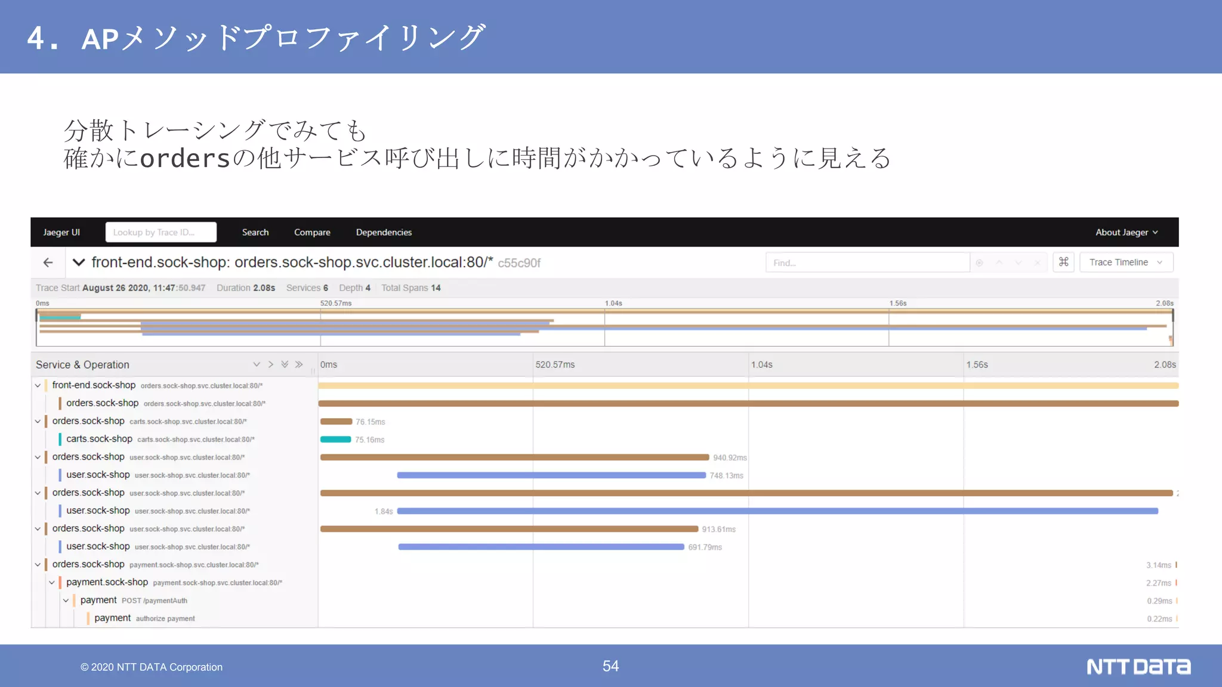Click the trace minimap overview
Screen dimensions: 1222x687
(x=604, y=327)
